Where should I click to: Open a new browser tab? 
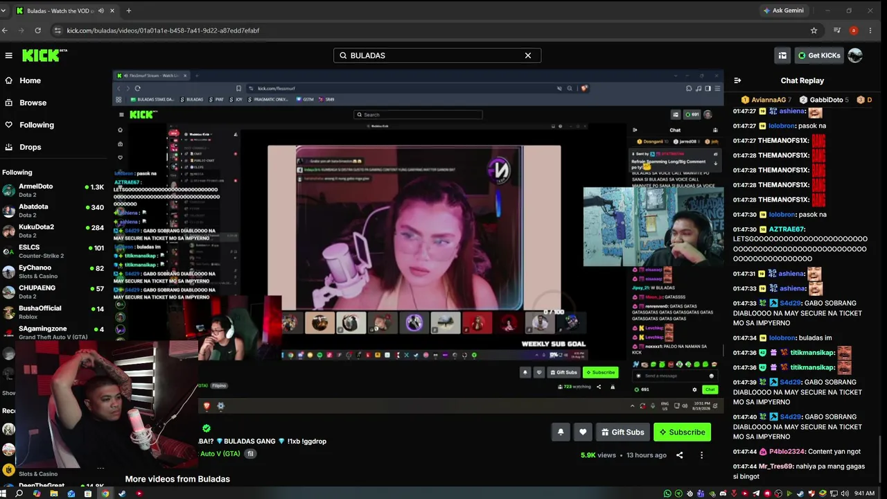tap(128, 10)
